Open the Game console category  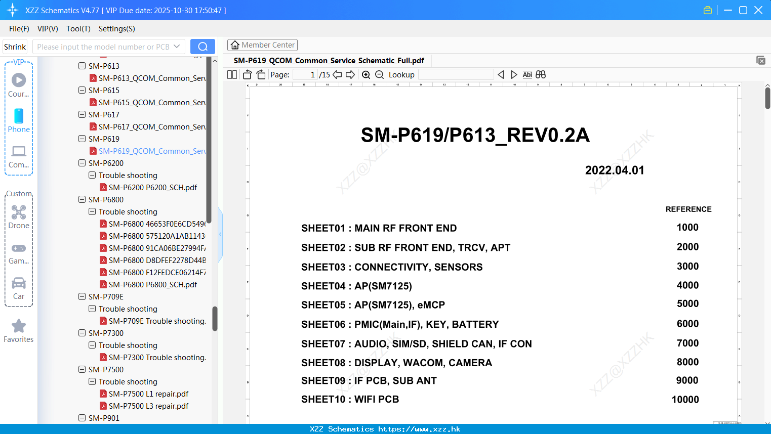19,253
